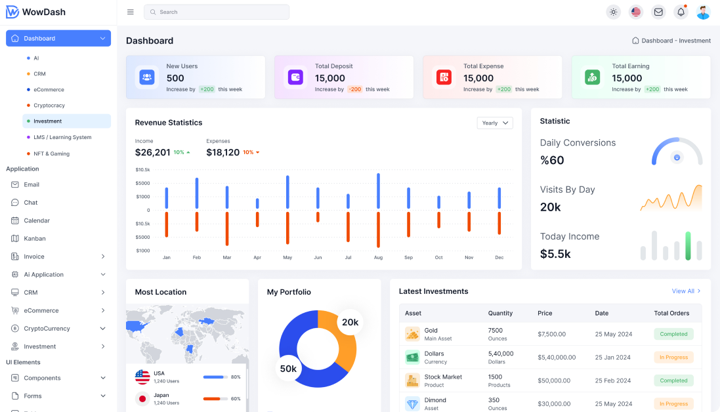This screenshot has width=720, height=412.
Task: Click the Total Deposit wallet icon
Action: [x=295, y=77]
